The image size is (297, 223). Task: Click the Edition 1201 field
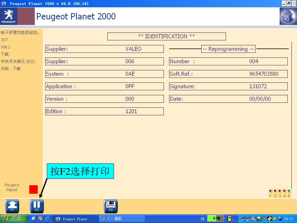(104, 111)
